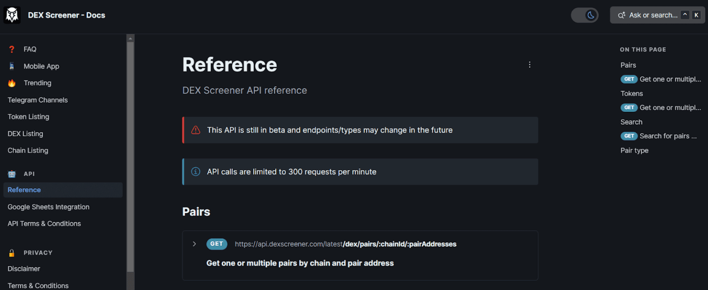Toggle the dark mode switch
708x290 pixels.
584,15
